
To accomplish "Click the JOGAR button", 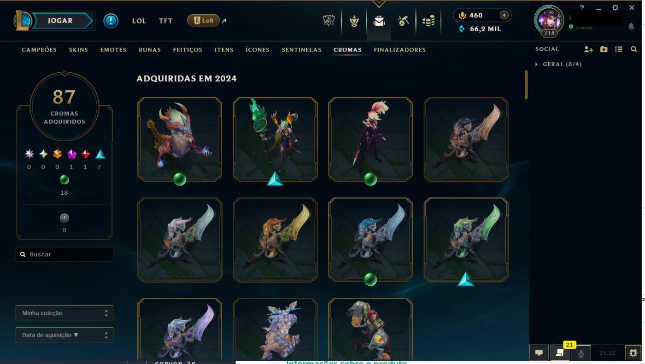I will [60, 21].
